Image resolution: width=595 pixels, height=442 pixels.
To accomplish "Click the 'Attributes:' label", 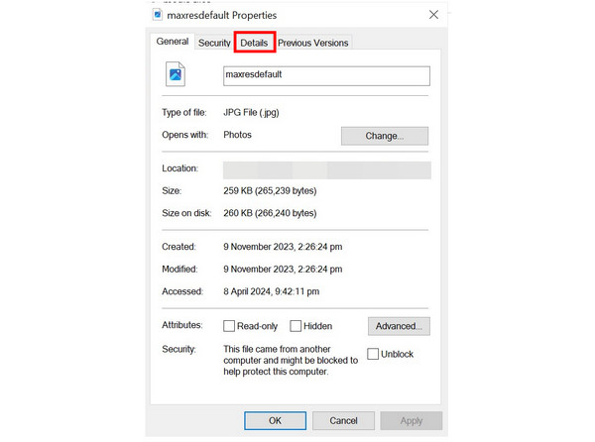I will 182,325.
